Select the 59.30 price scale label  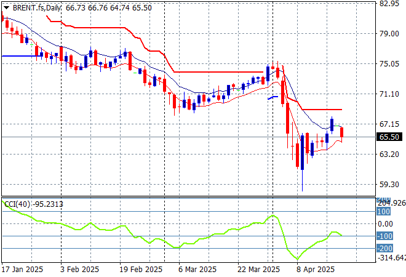389,185
